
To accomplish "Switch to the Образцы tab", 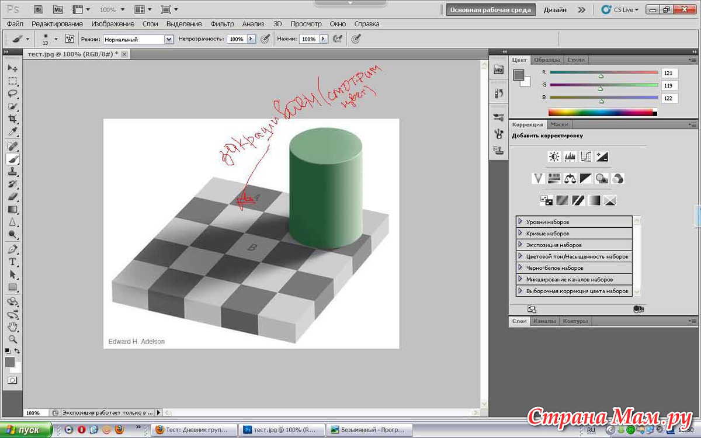I will coord(547,60).
